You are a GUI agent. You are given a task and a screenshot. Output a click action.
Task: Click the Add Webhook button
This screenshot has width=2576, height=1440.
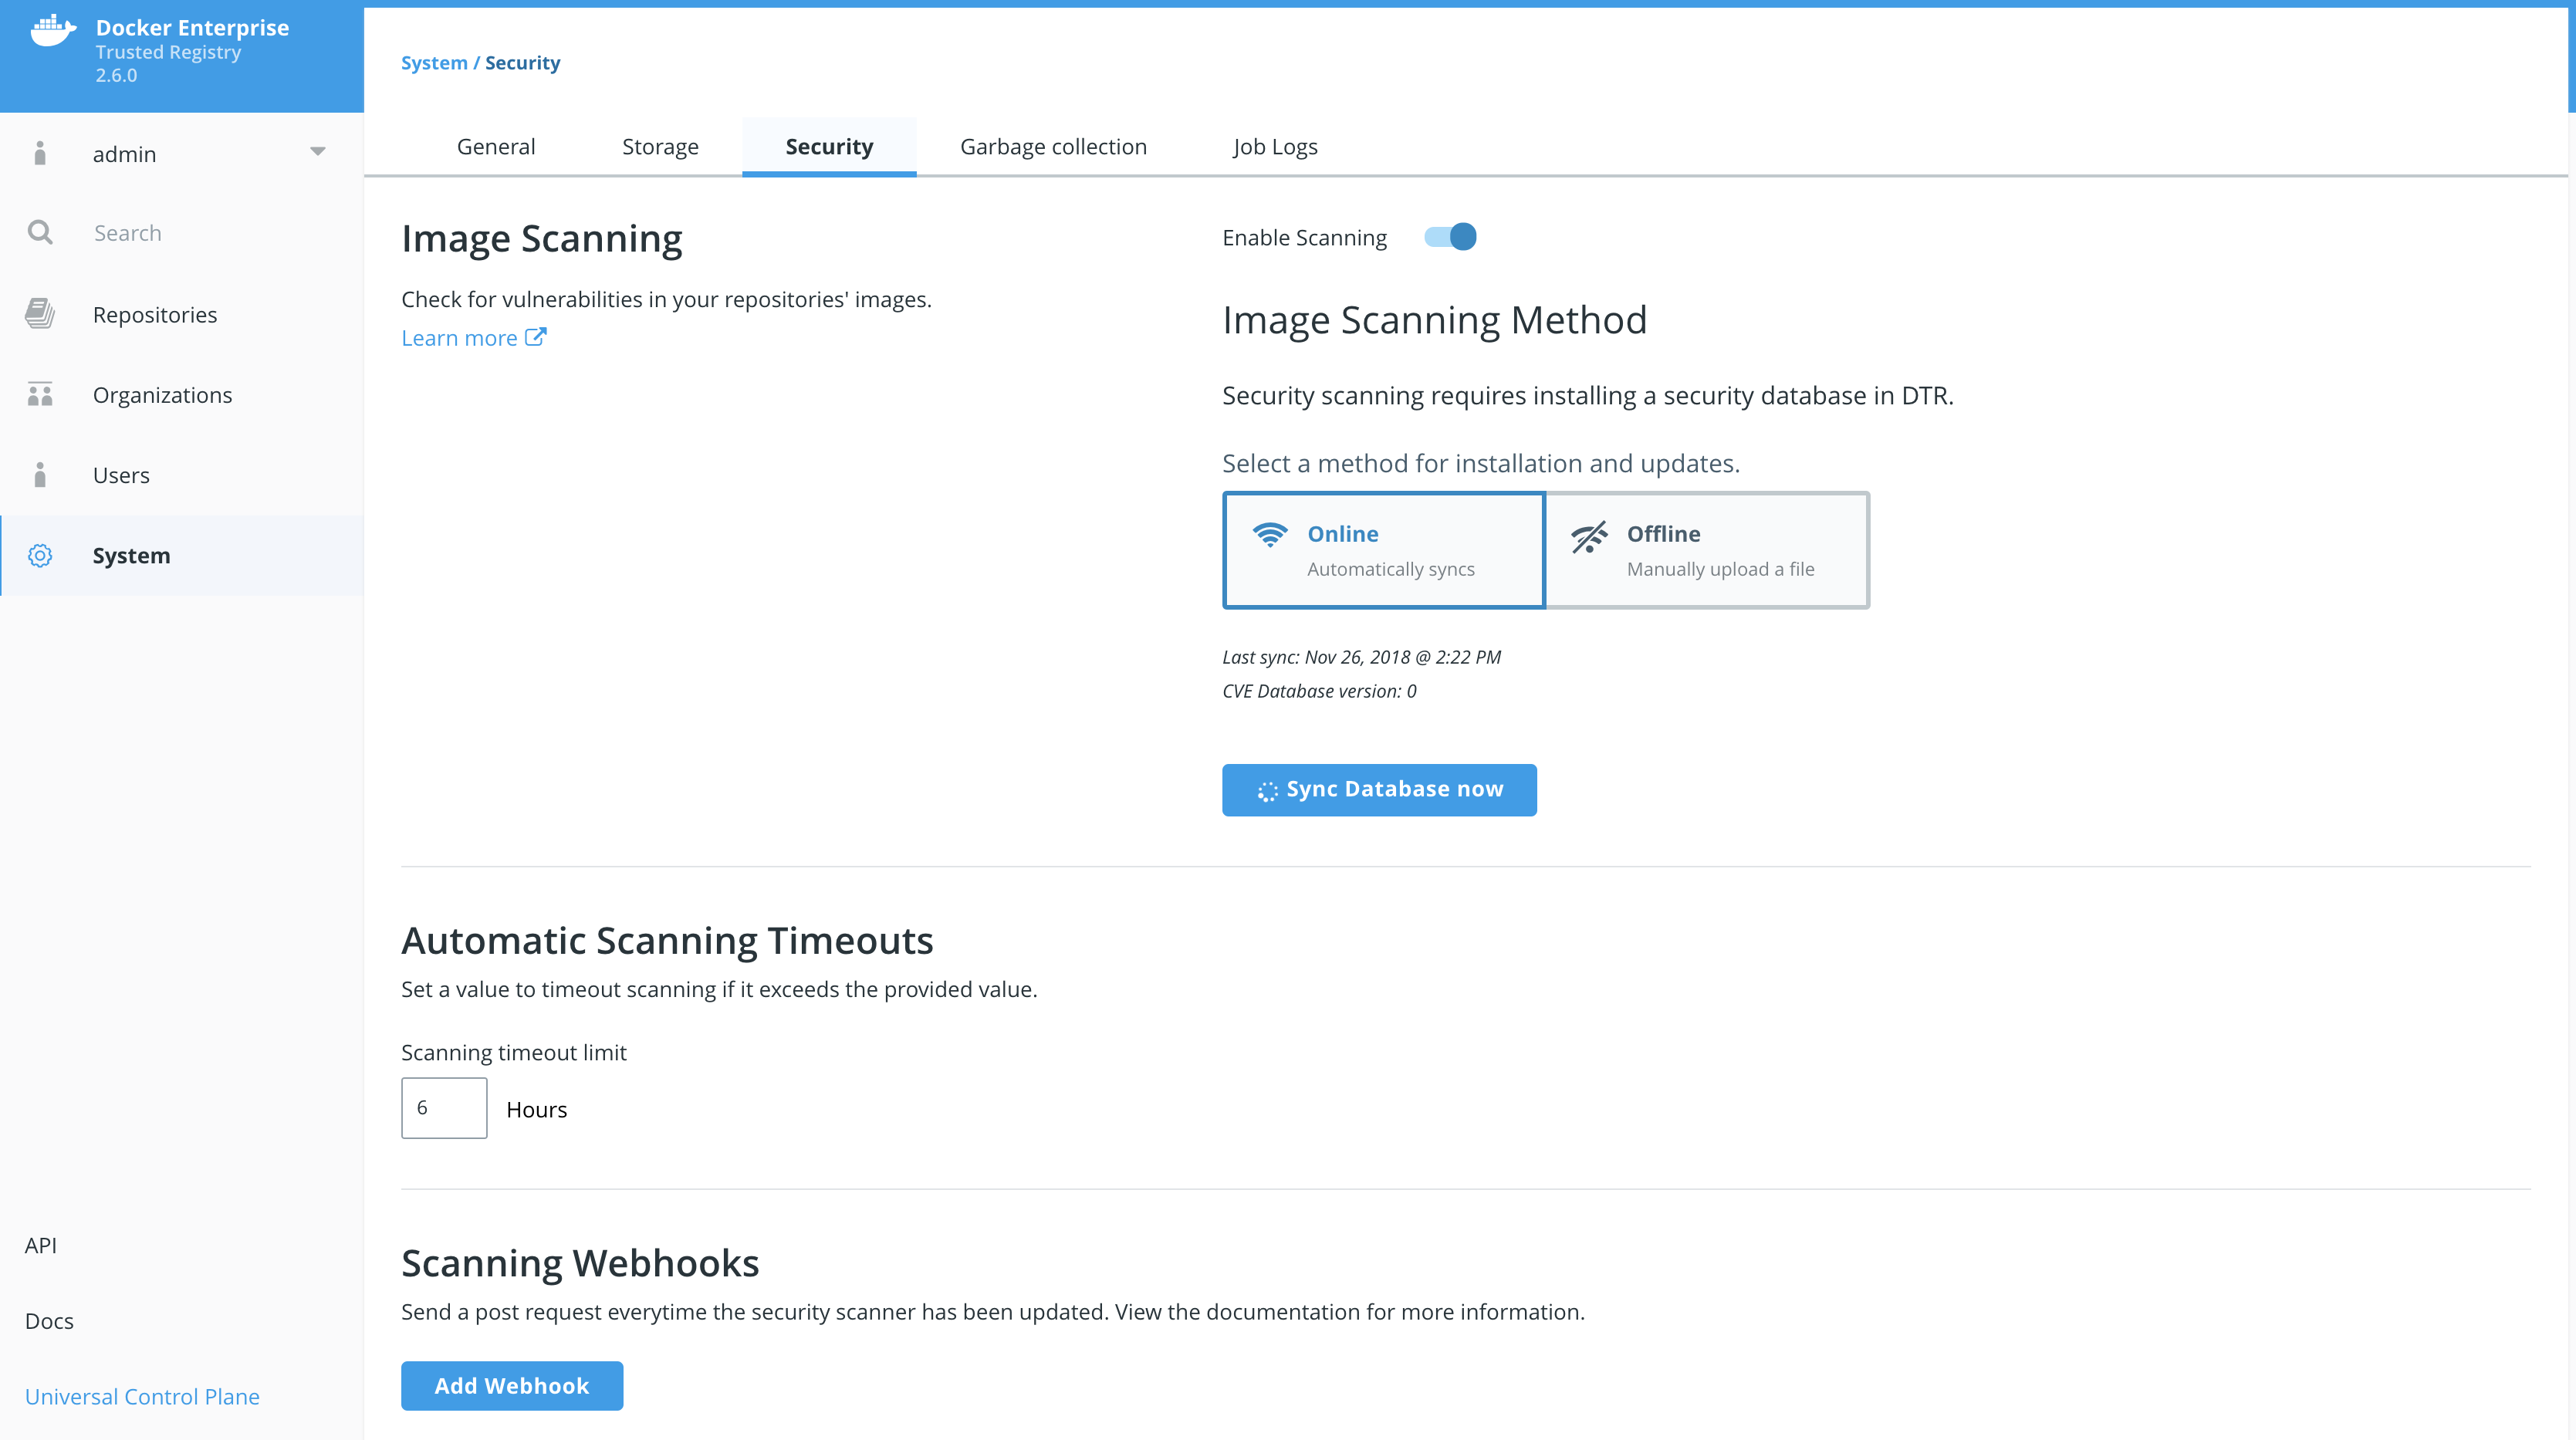512,1386
